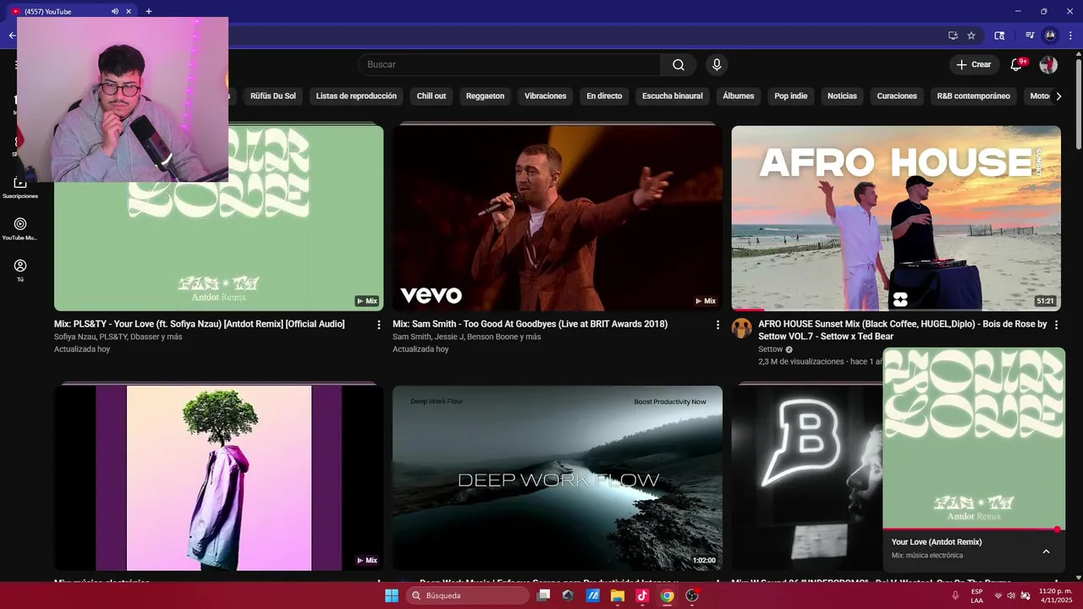The image size is (1083, 609).
Task: Mute the YouTube tab audio icon
Action: point(115,11)
